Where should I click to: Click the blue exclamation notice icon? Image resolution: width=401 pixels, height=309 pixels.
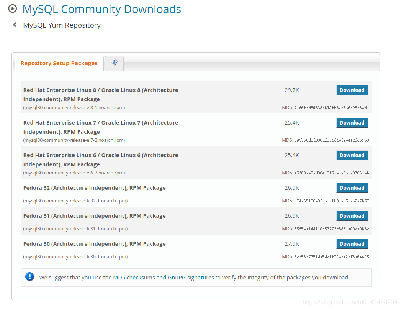29,277
